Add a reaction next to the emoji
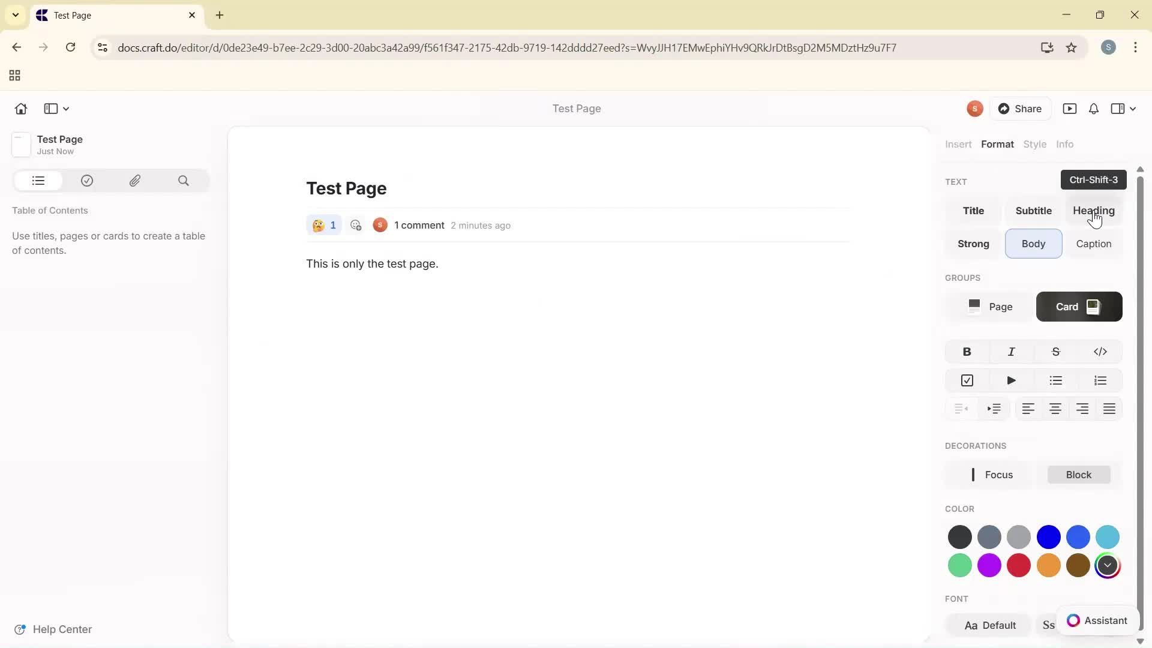Screen dimensions: 1152x648 click(x=356, y=225)
